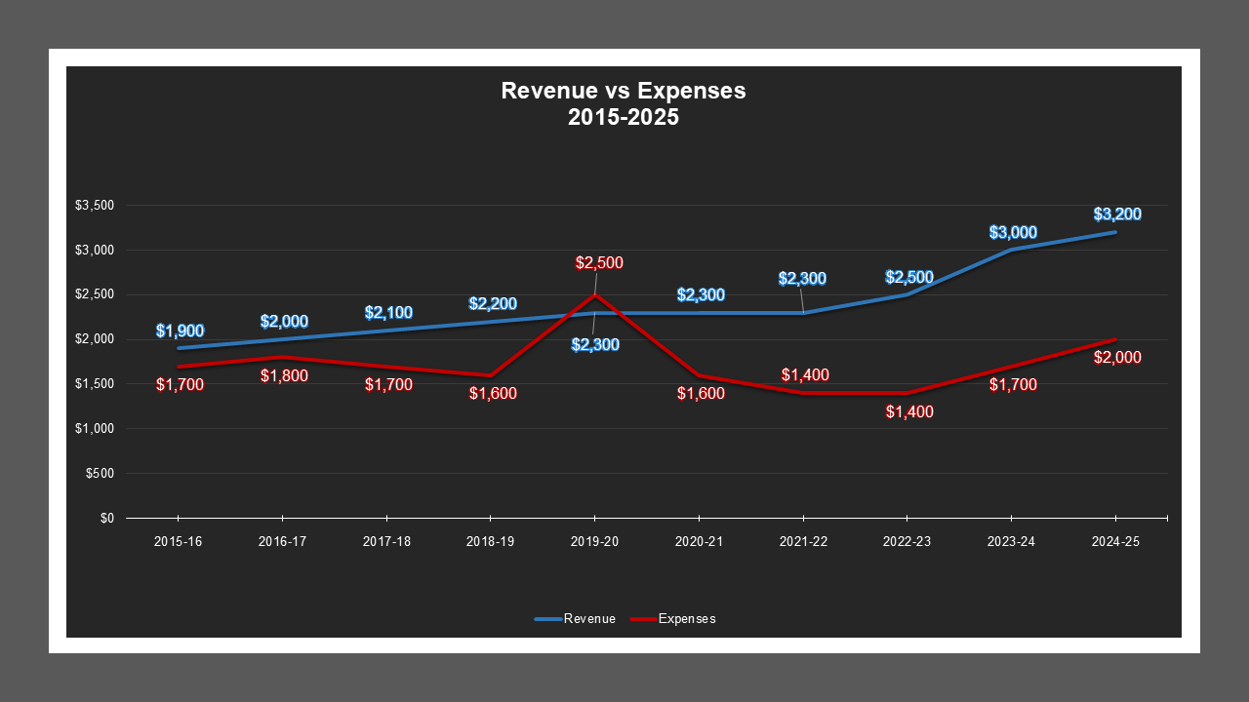Click the $0 vertical axis label
The width and height of the screenshot is (1249, 702).
pos(104,517)
